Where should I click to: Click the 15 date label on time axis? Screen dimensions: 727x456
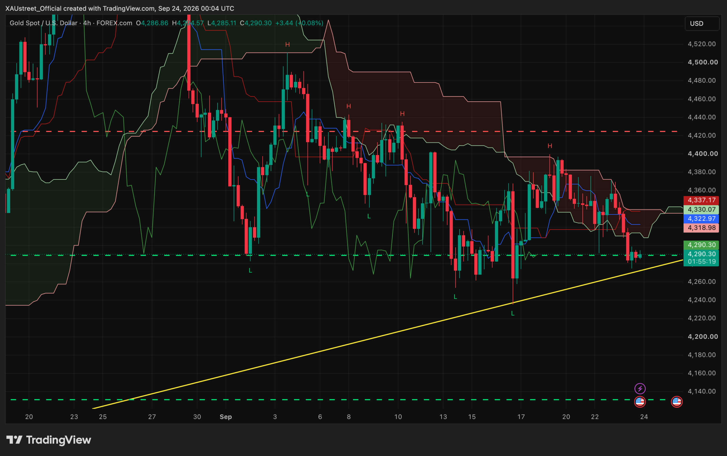472,417
